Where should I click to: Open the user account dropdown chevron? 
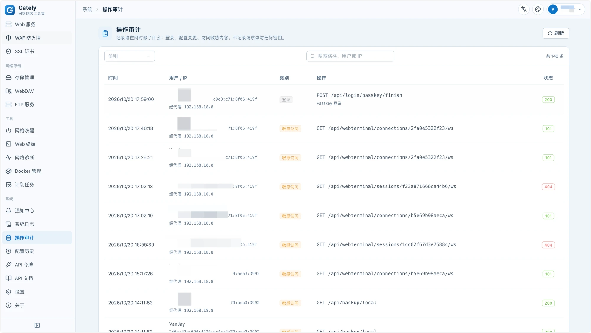tap(580, 9)
